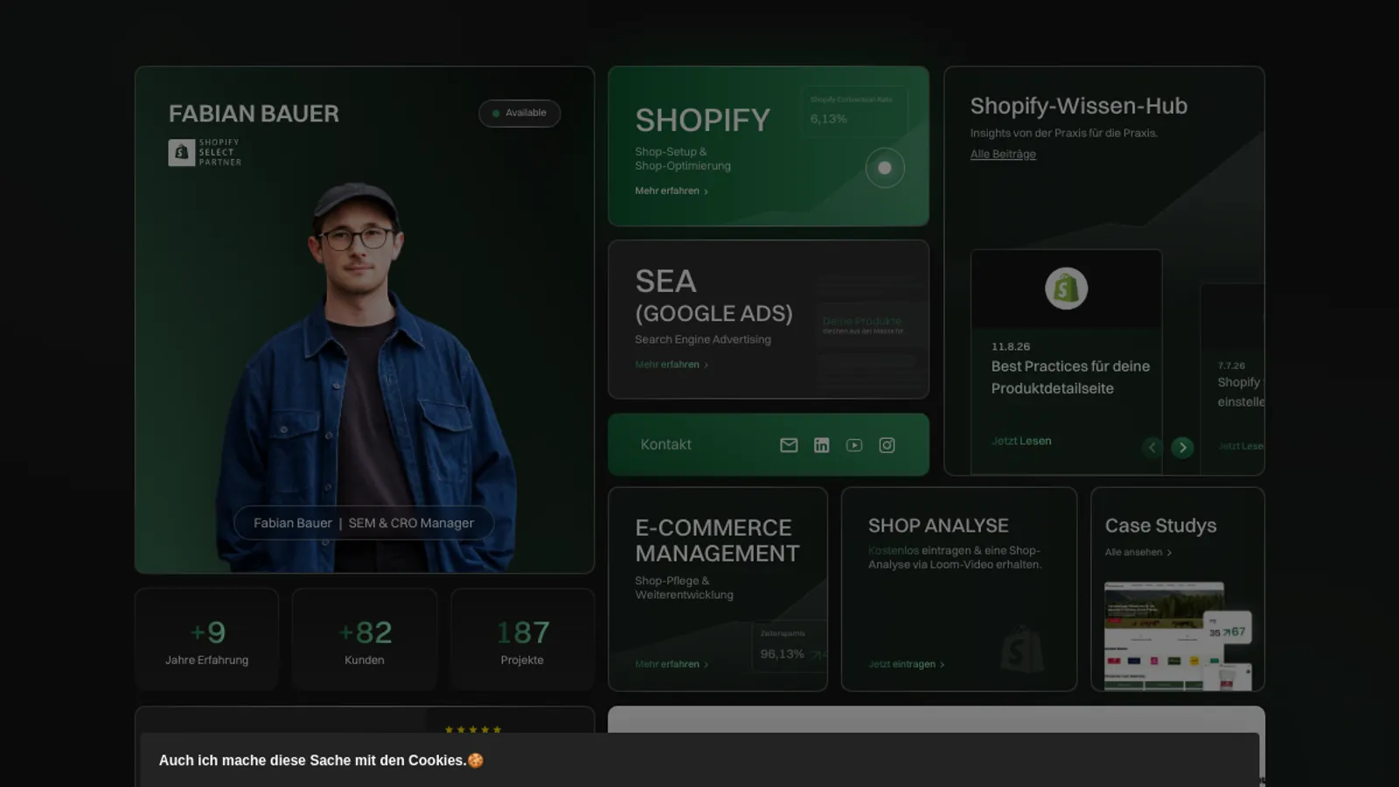
Task: Go to next blog article arrow
Action: point(1182,447)
